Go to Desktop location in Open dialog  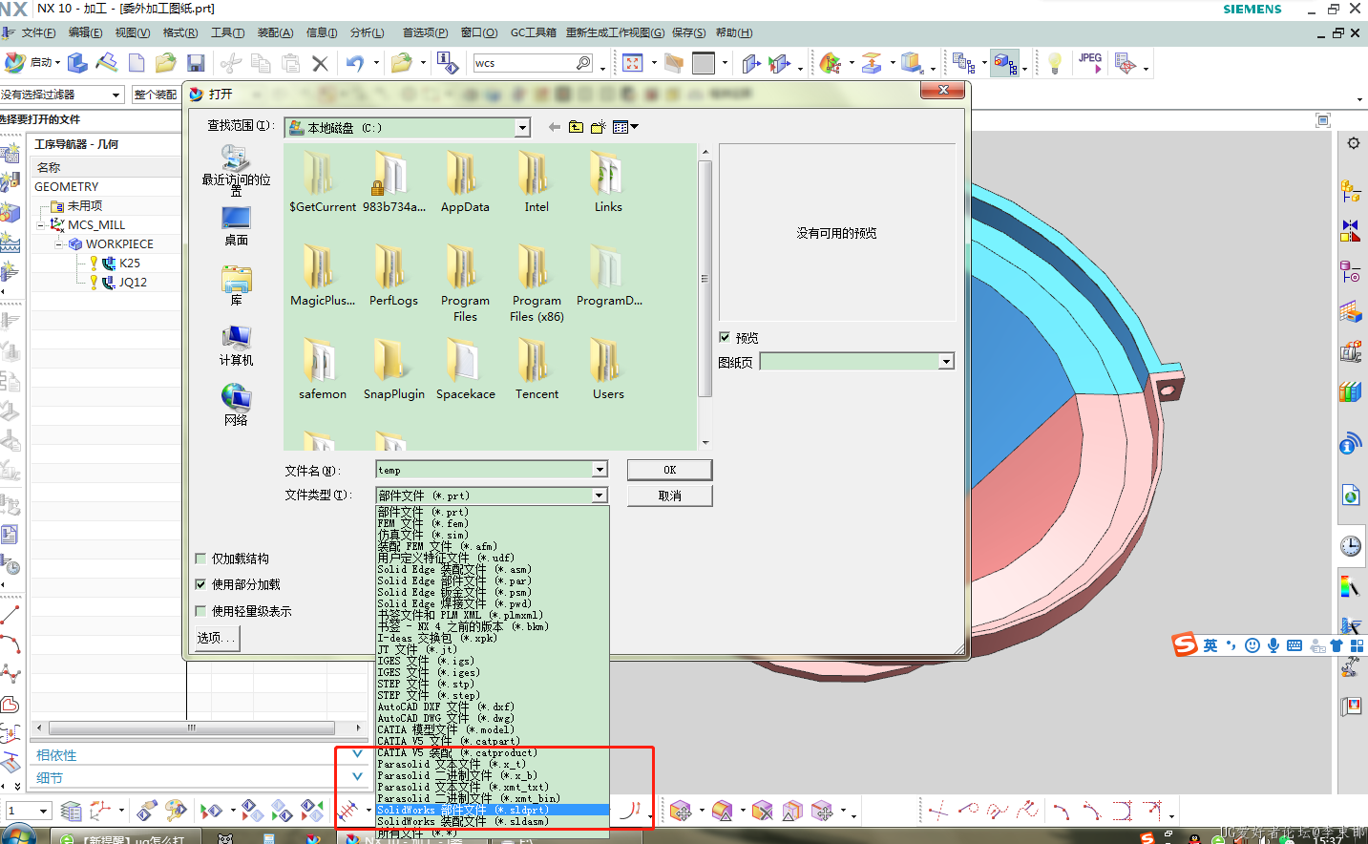pos(236,226)
